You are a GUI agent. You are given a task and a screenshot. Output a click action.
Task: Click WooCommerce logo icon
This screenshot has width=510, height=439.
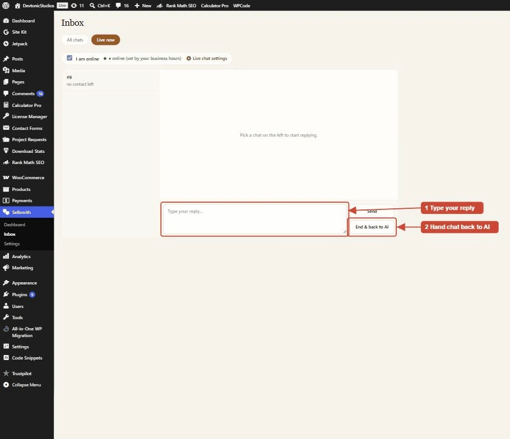[6, 178]
